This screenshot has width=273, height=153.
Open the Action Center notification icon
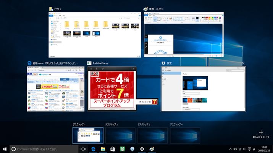tap(249, 149)
